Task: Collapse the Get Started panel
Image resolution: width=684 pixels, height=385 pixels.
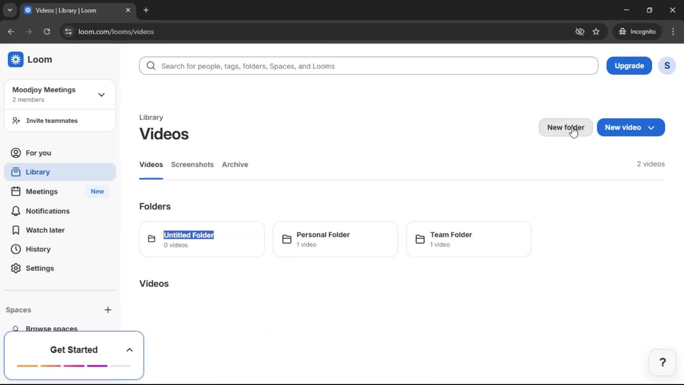Action: pos(129,350)
